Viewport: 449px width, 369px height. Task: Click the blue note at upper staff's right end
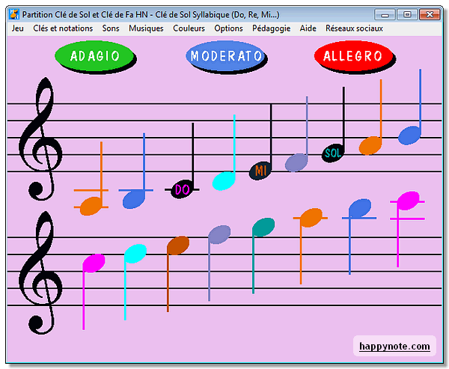pyautogui.click(x=410, y=135)
